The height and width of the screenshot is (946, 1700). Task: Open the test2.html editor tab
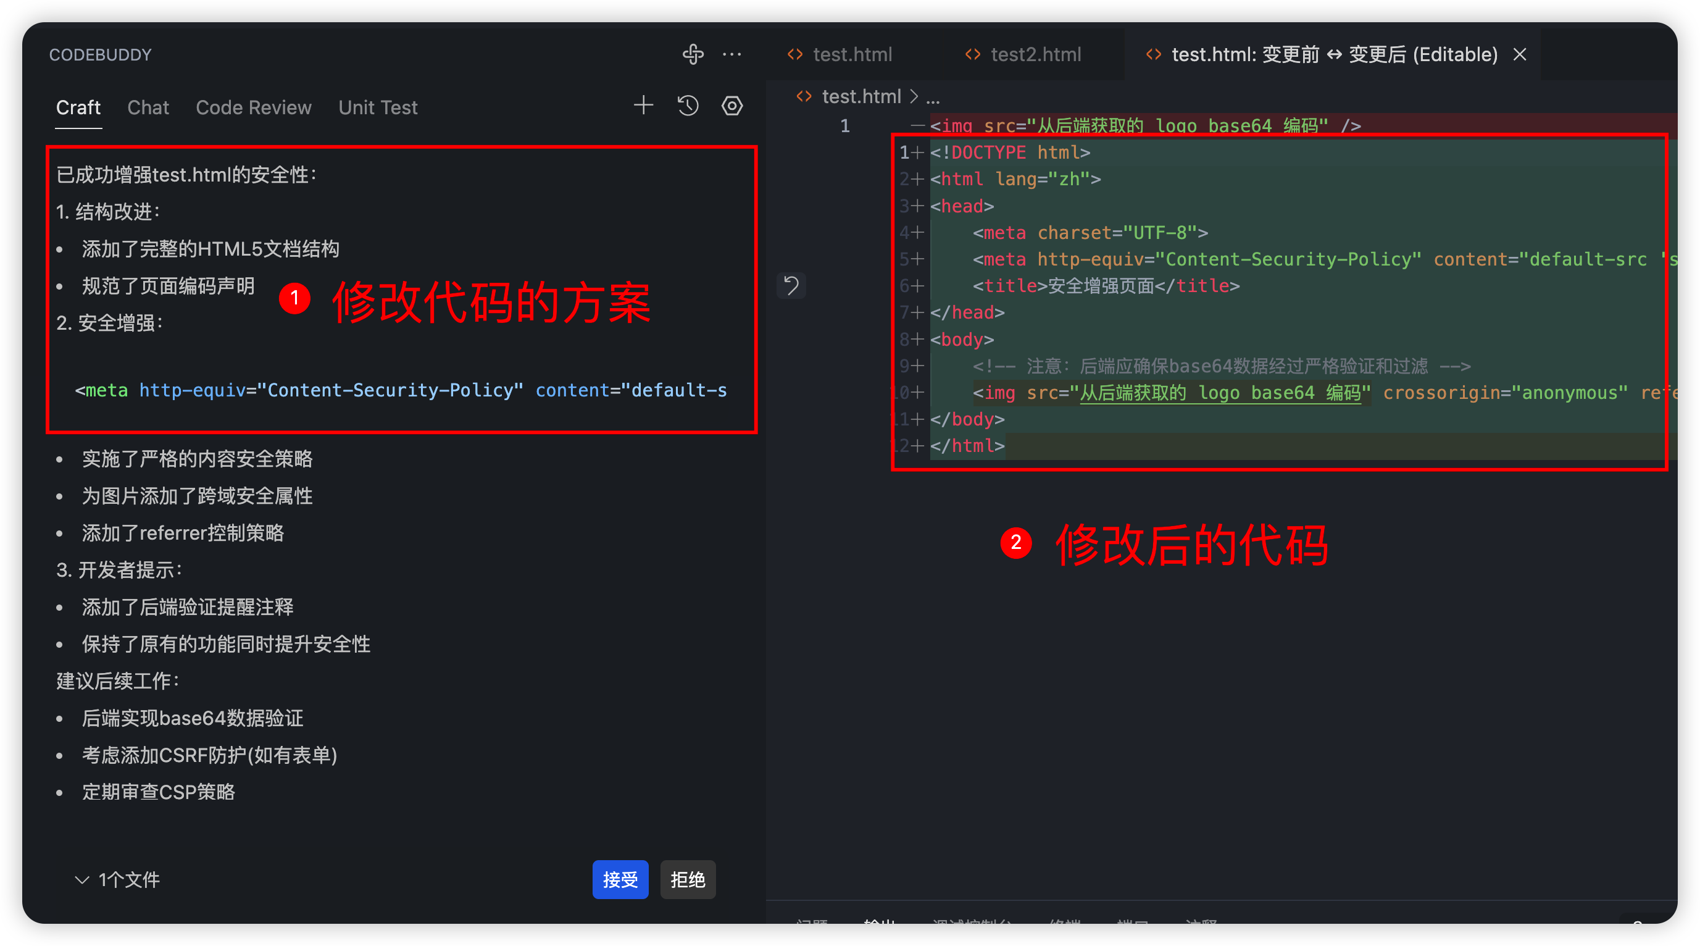pos(1035,54)
